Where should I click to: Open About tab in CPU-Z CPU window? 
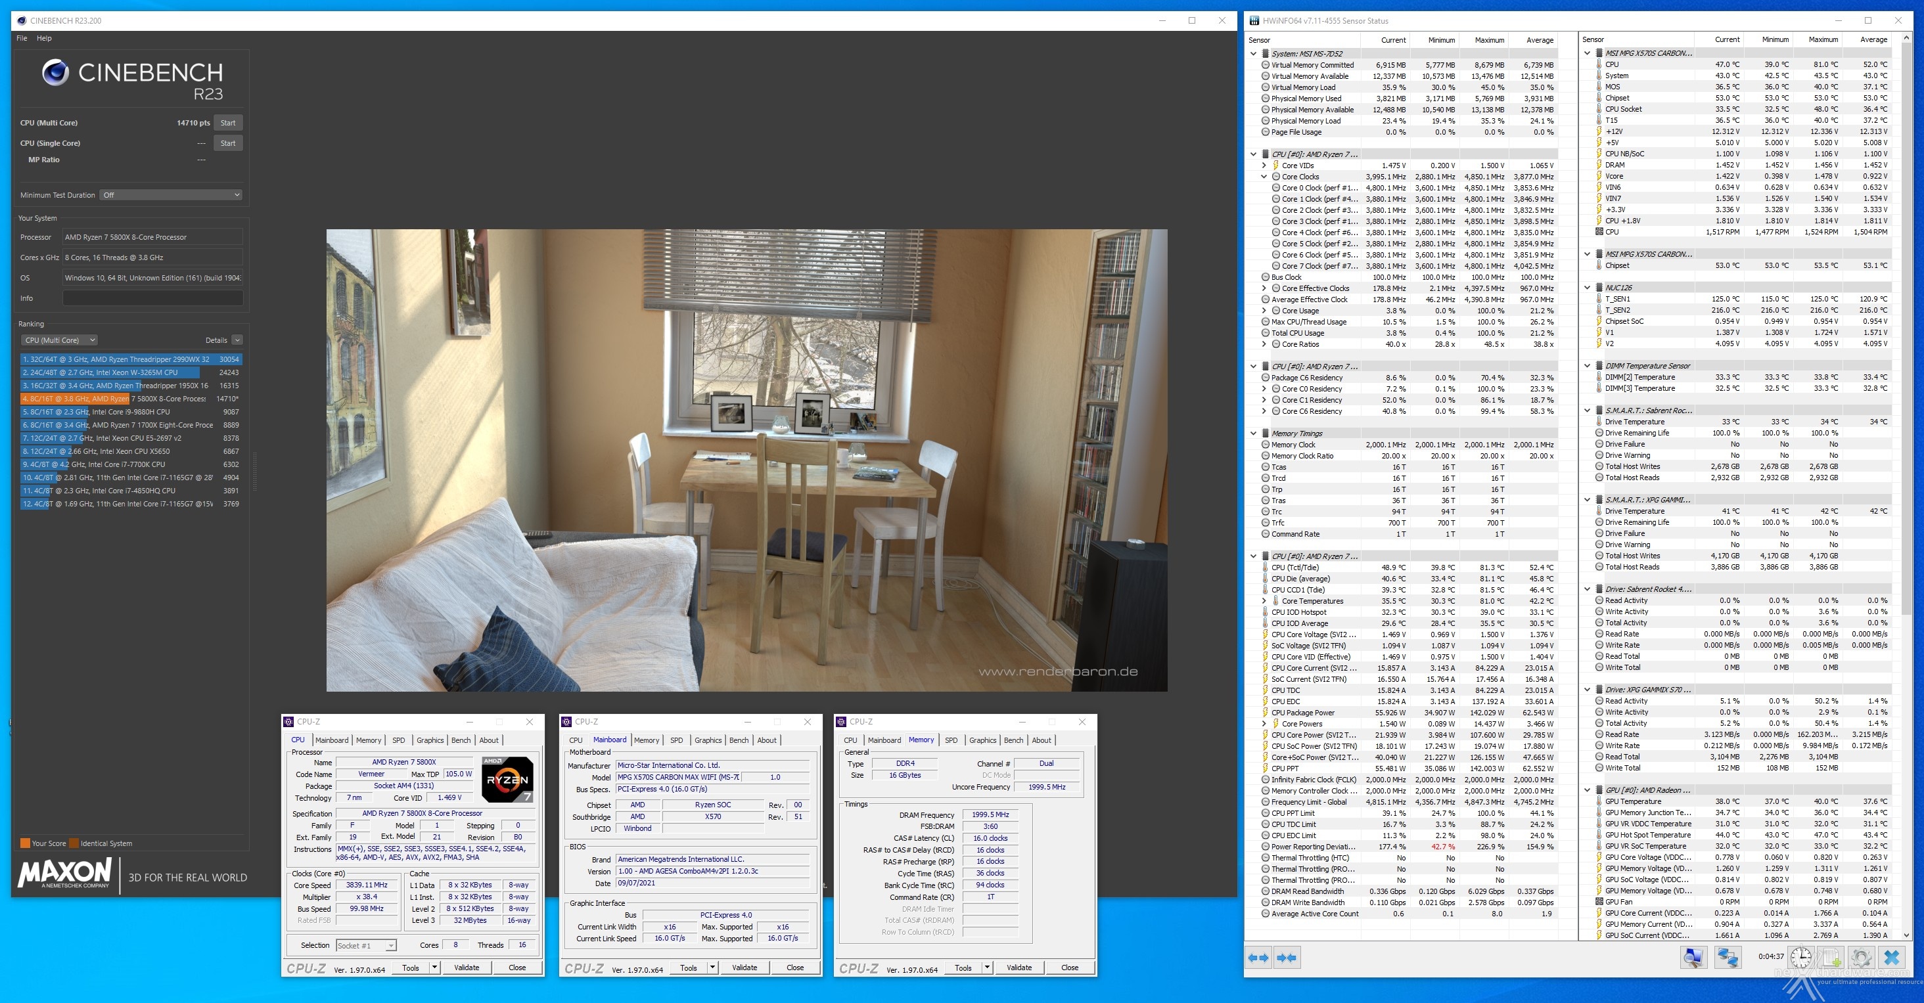click(x=488, y=740)
